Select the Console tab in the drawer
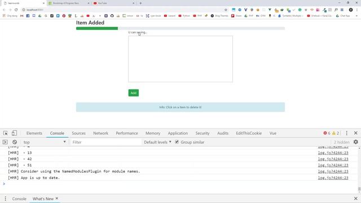The height and width of the screenshot is (203, 361). (x=19, y=198)
